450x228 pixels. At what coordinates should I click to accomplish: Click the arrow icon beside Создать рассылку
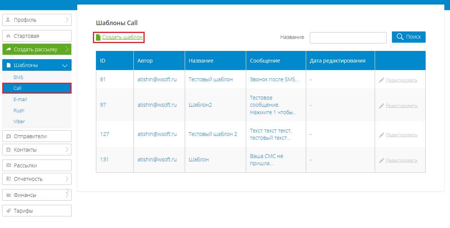[x=8, y=49]
